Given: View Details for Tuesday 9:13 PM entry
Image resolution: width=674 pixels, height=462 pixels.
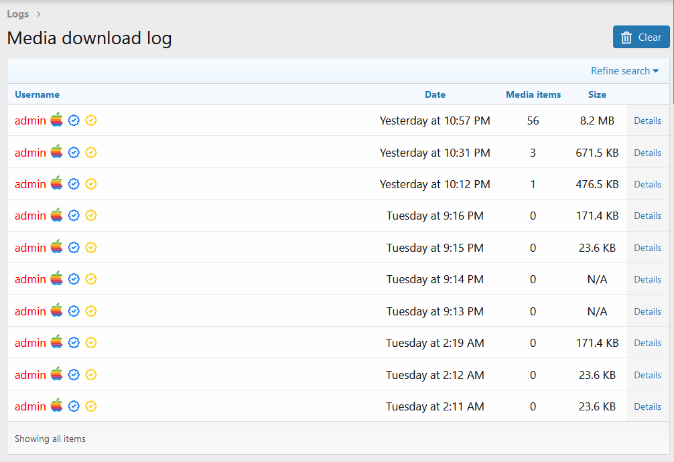Looking at the screenshot, I should [x=647, y=311].
